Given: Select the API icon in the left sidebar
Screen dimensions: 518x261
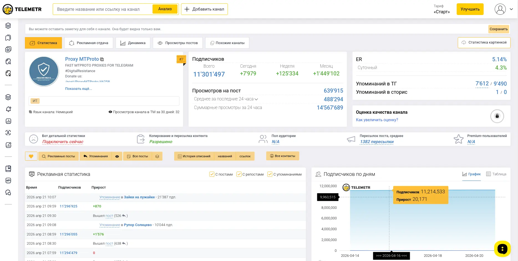Looking at the screenshot, I should pyautogui.click(x=8, y=180).
